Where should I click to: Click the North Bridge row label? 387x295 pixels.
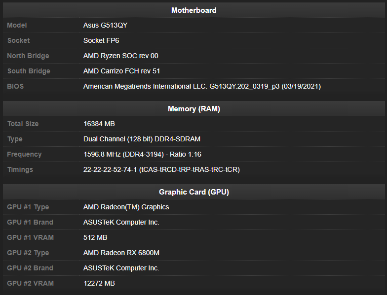pyautogui.click(x=28, y=56)
